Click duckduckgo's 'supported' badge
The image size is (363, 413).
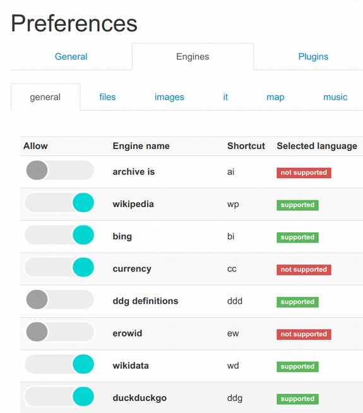297,399
